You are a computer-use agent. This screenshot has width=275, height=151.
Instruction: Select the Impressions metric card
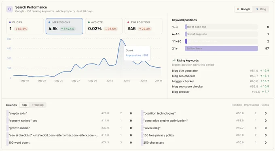[64, 26]
